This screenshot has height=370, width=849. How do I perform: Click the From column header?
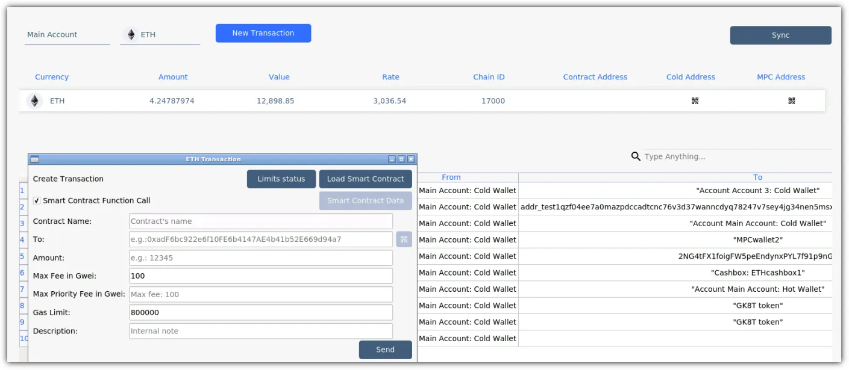click(x=451, y=177)
